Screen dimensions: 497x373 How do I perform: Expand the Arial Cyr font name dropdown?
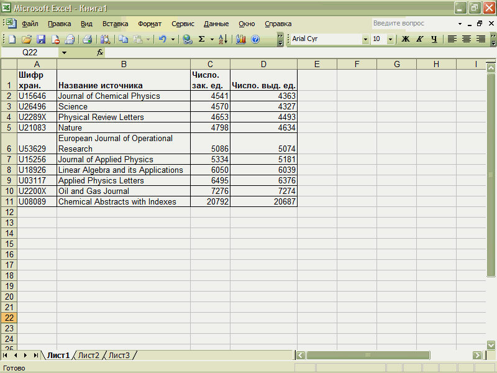pos(365,39)
